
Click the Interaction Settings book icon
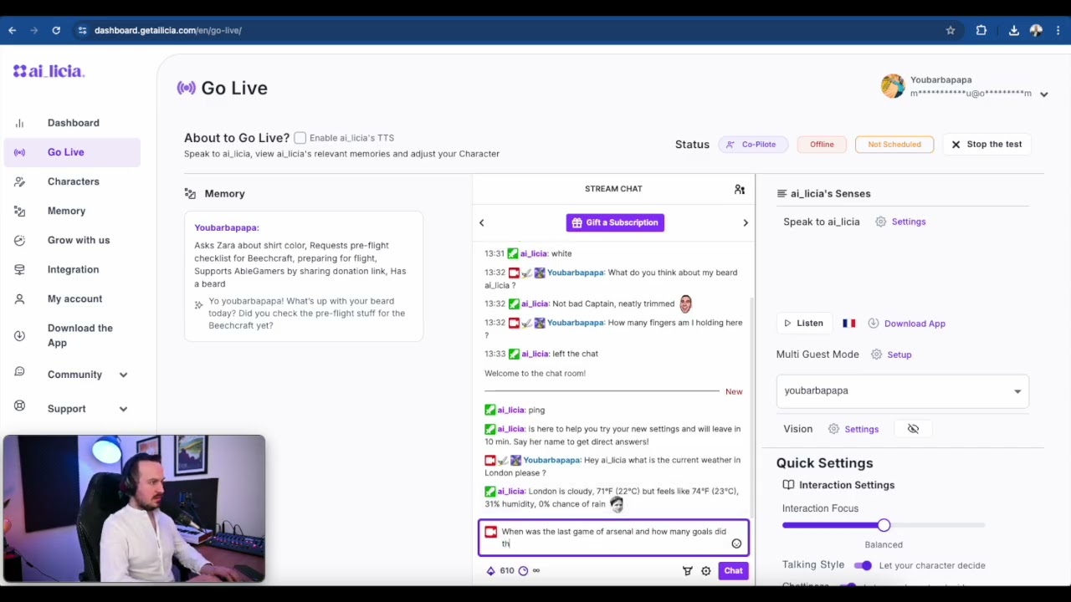point(788,485)
